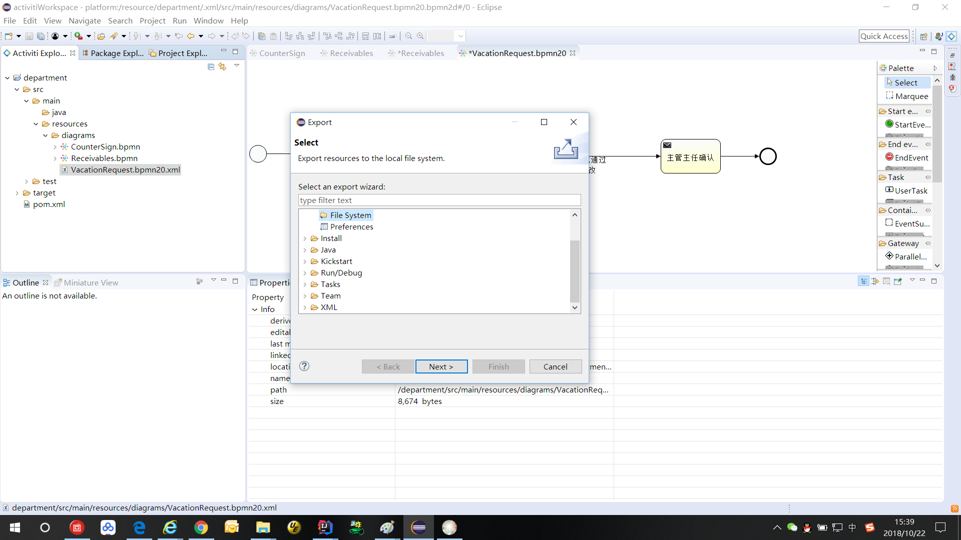The width and height of the screenshot is (961, 540).
Task: Pin the Gateway palette drawer
Action: (928, 243)
